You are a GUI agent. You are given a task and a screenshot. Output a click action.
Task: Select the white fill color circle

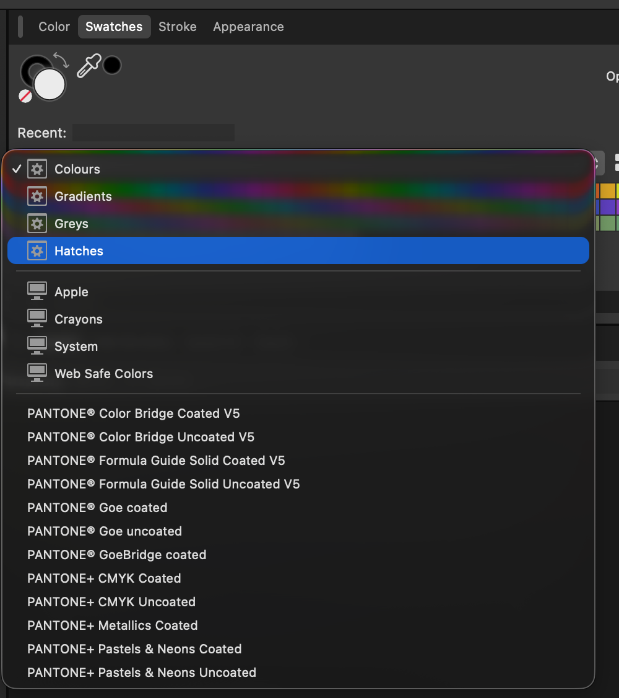click(x=50, y=84)
